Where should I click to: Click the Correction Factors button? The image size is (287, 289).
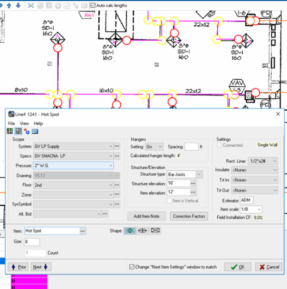click(189, 216)
